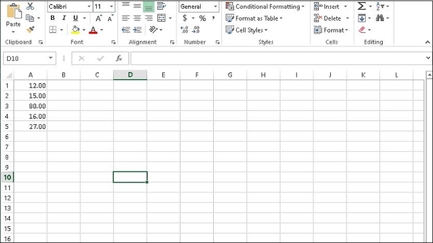Open borders dropdown arrow
Image resolution: width=433 pixels, height=243 pixels.
pos(61,30)
